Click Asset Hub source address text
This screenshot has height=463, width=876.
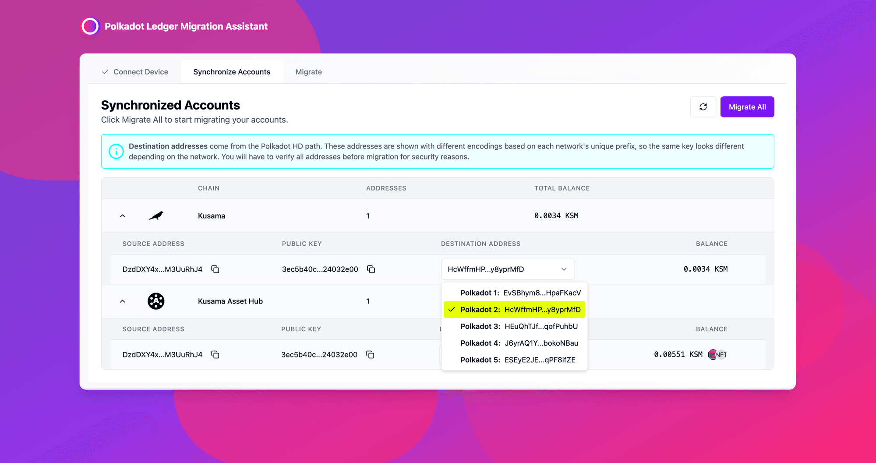pos(162,354)
